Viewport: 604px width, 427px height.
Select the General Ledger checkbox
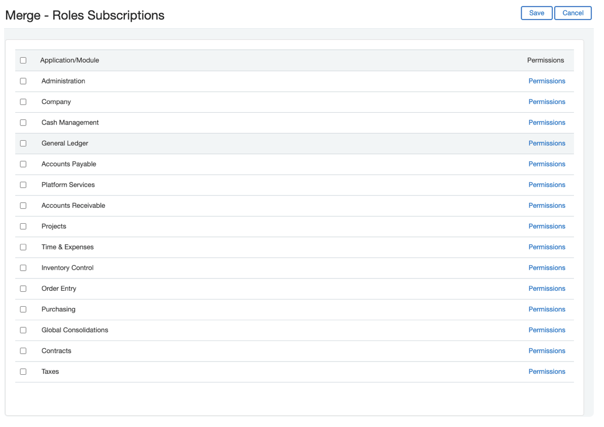tap(23, 143)
